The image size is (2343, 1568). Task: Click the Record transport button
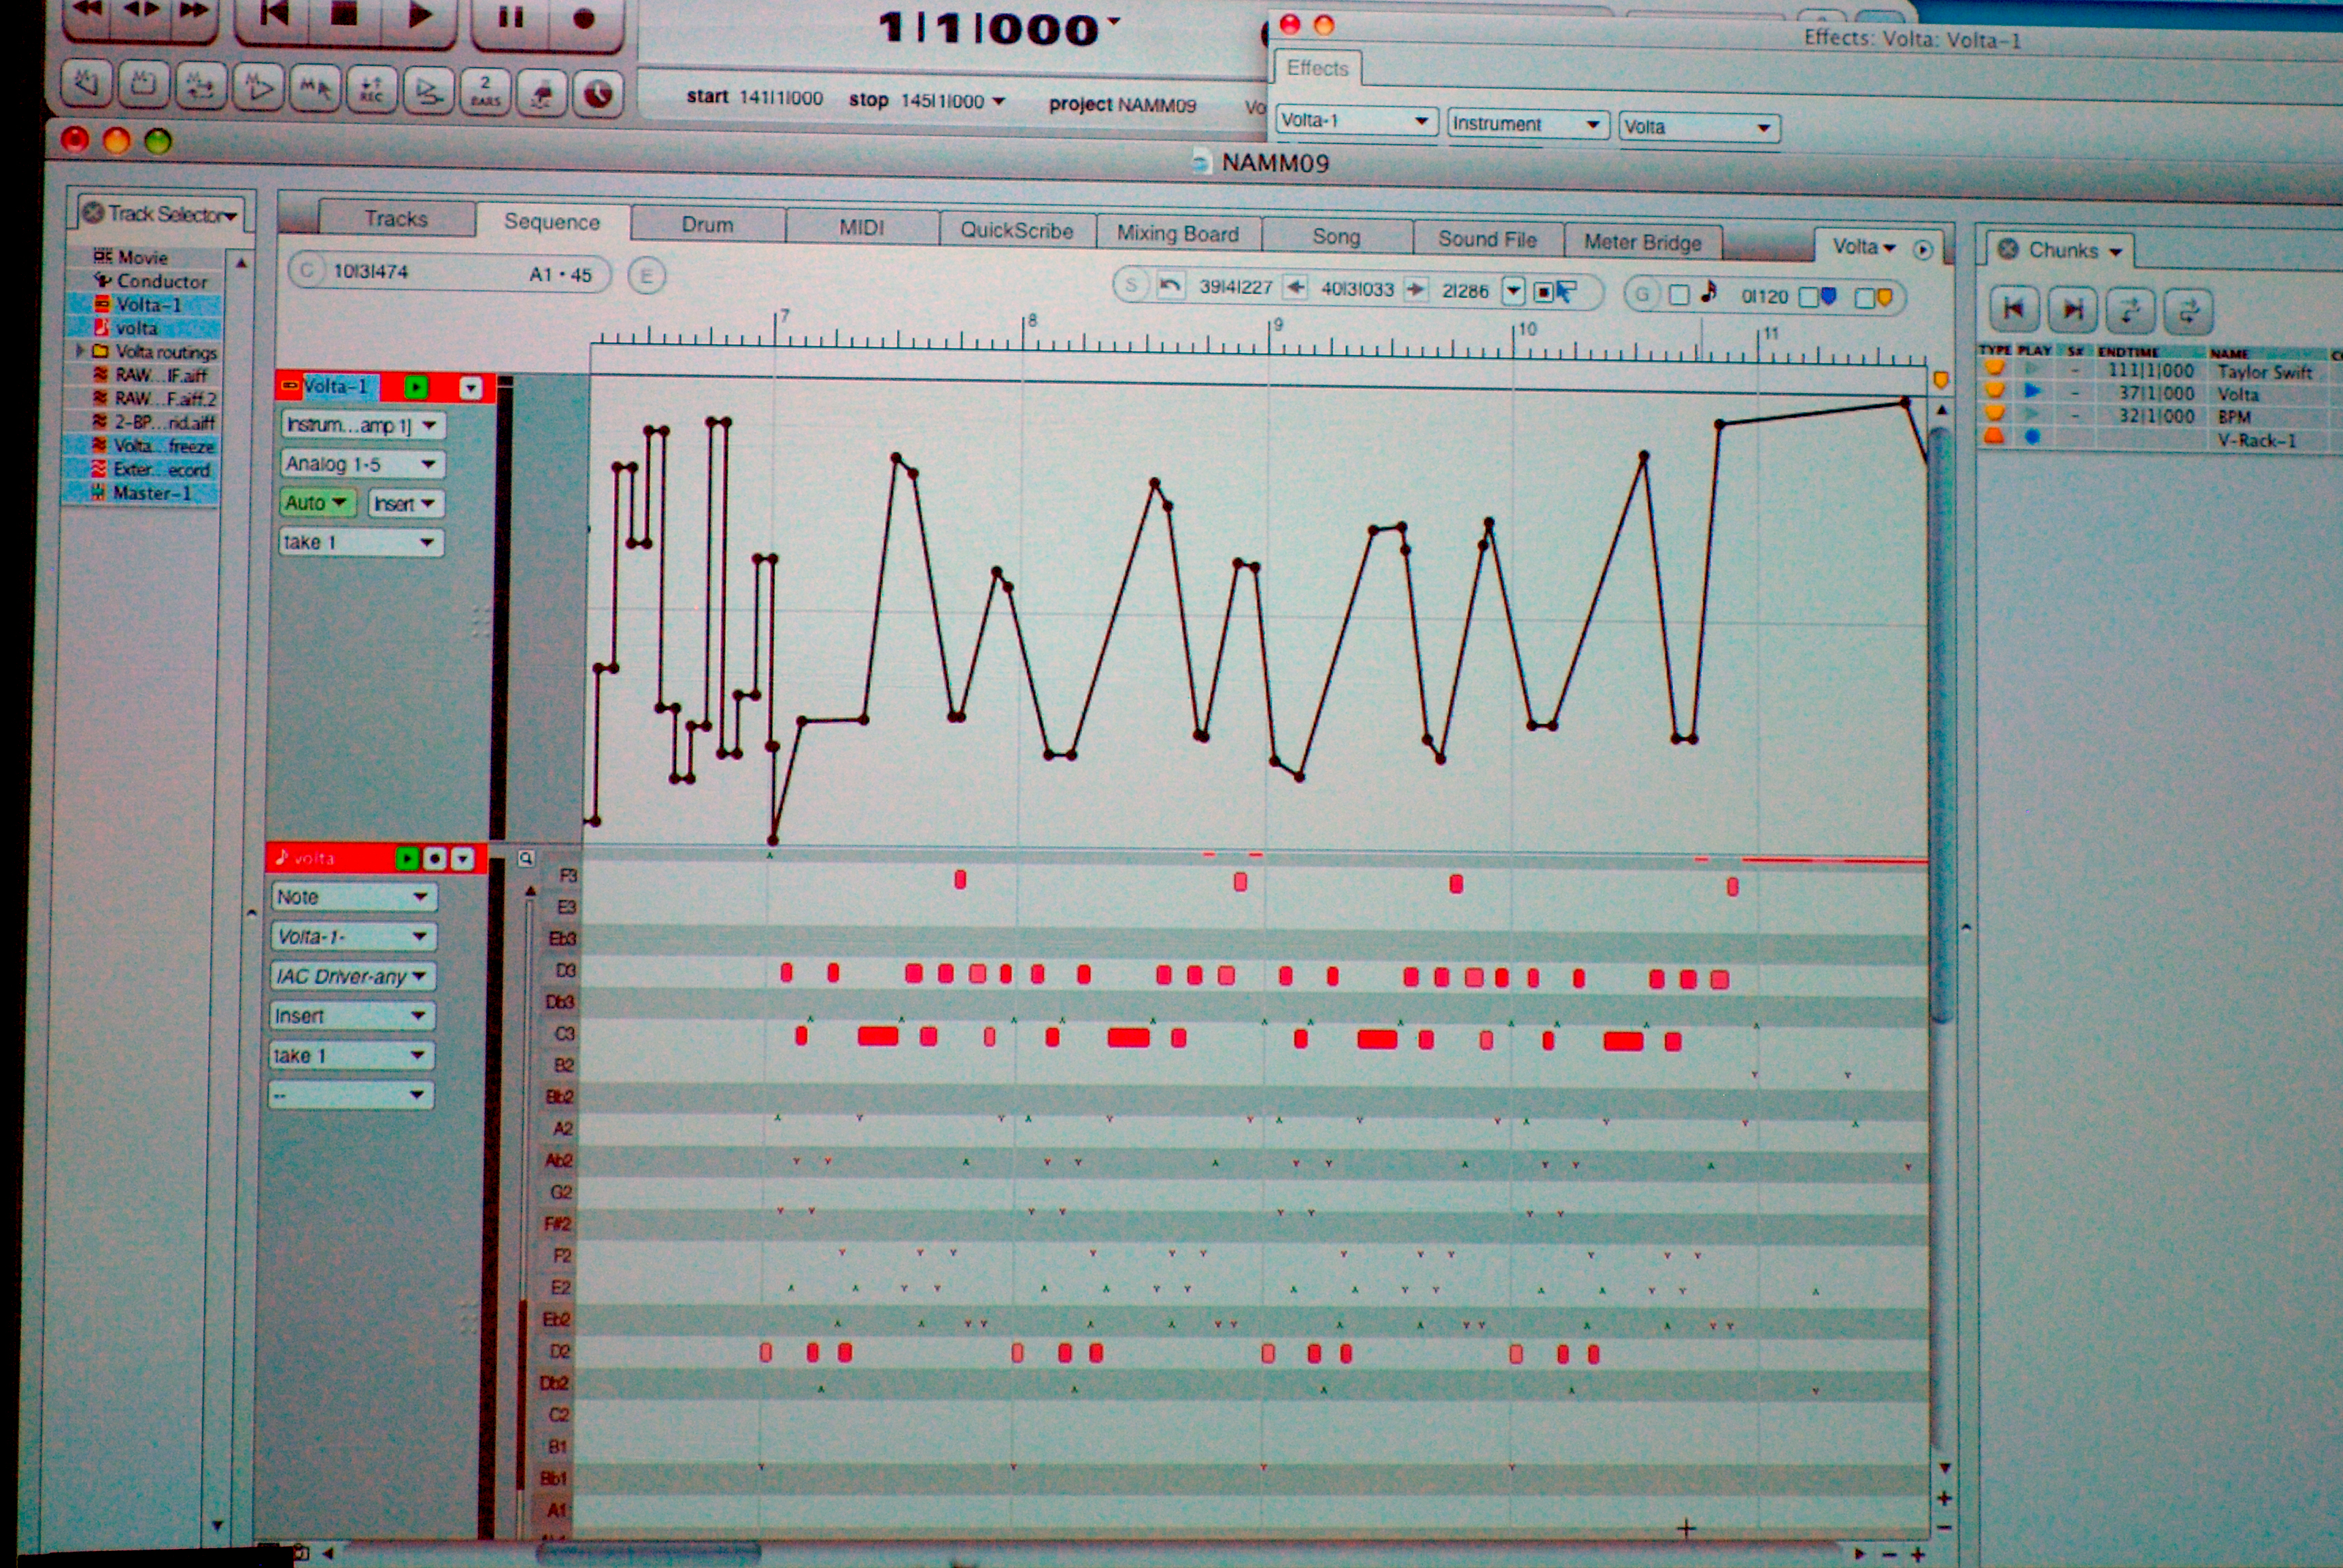(x=584, y=19)
